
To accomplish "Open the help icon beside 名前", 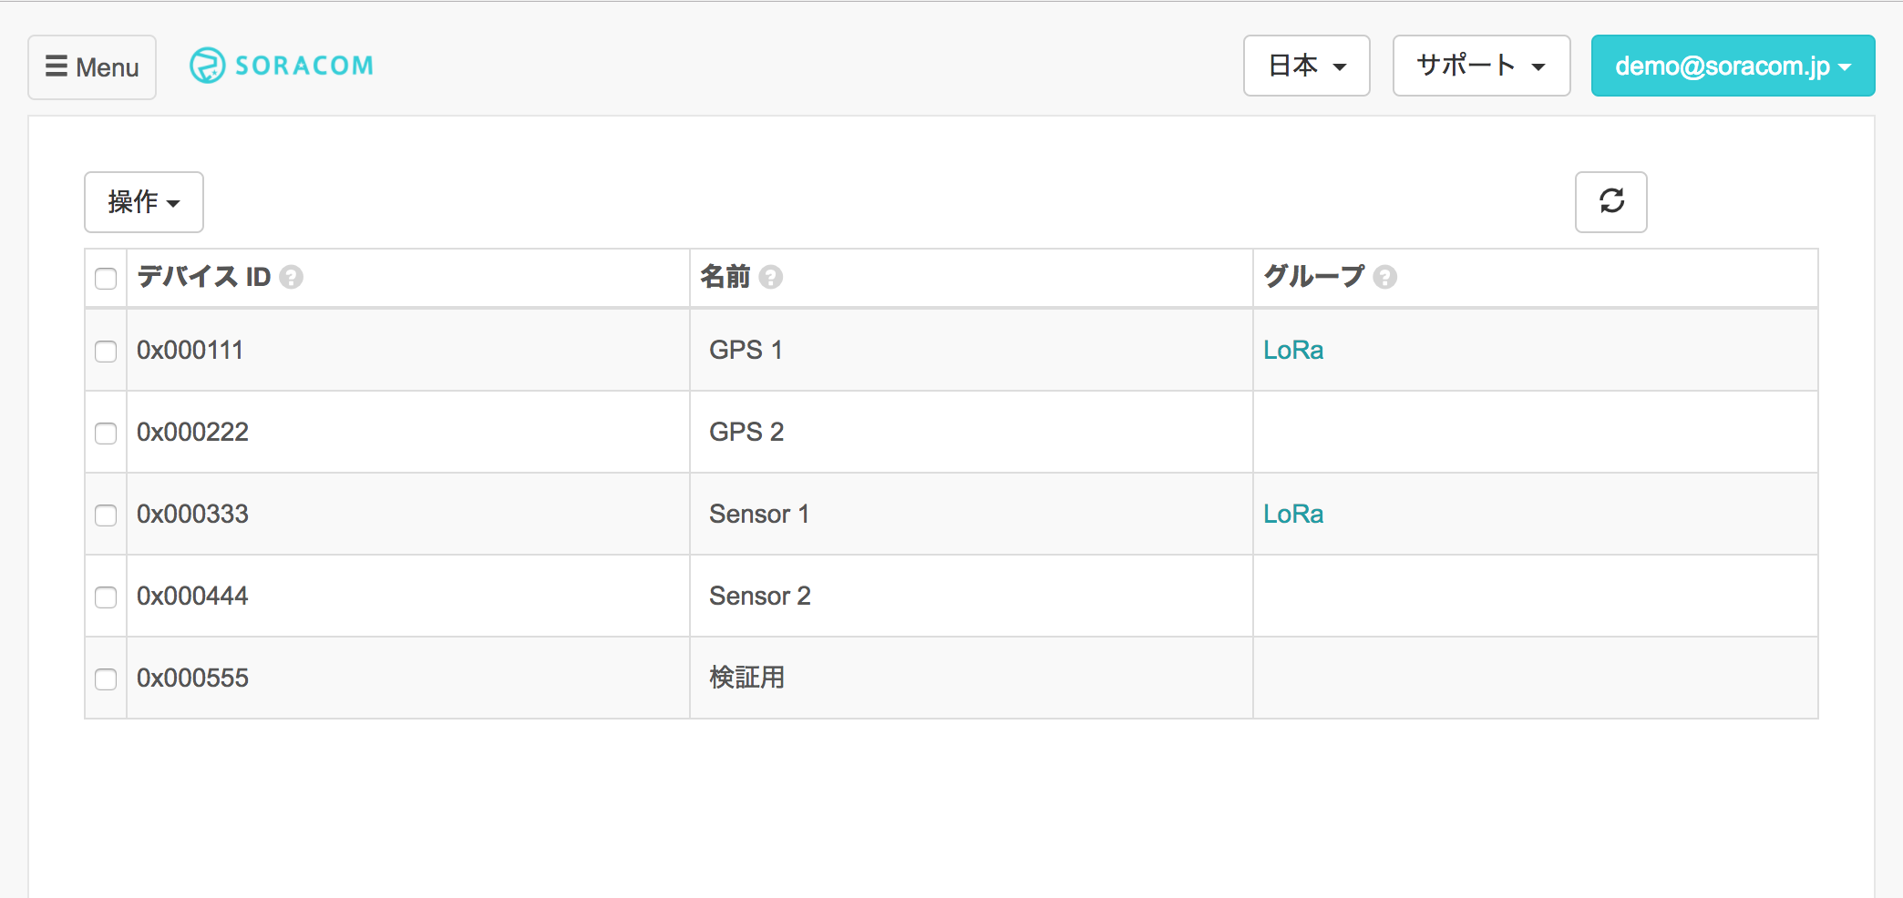I will click(x=771, y=277).
